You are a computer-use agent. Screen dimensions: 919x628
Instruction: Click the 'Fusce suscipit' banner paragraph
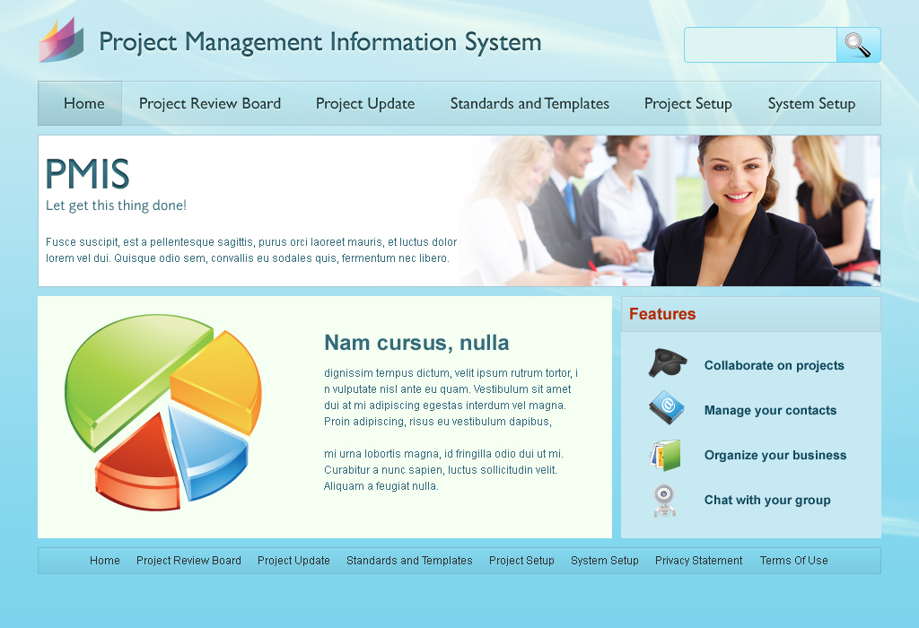click(251, 250)
